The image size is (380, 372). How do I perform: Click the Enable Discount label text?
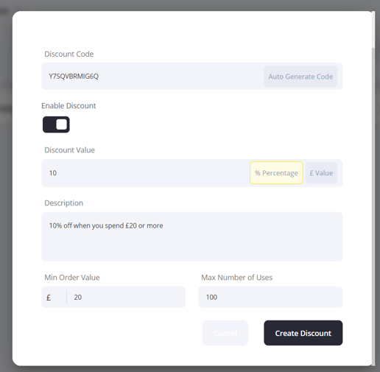point(68,106)
